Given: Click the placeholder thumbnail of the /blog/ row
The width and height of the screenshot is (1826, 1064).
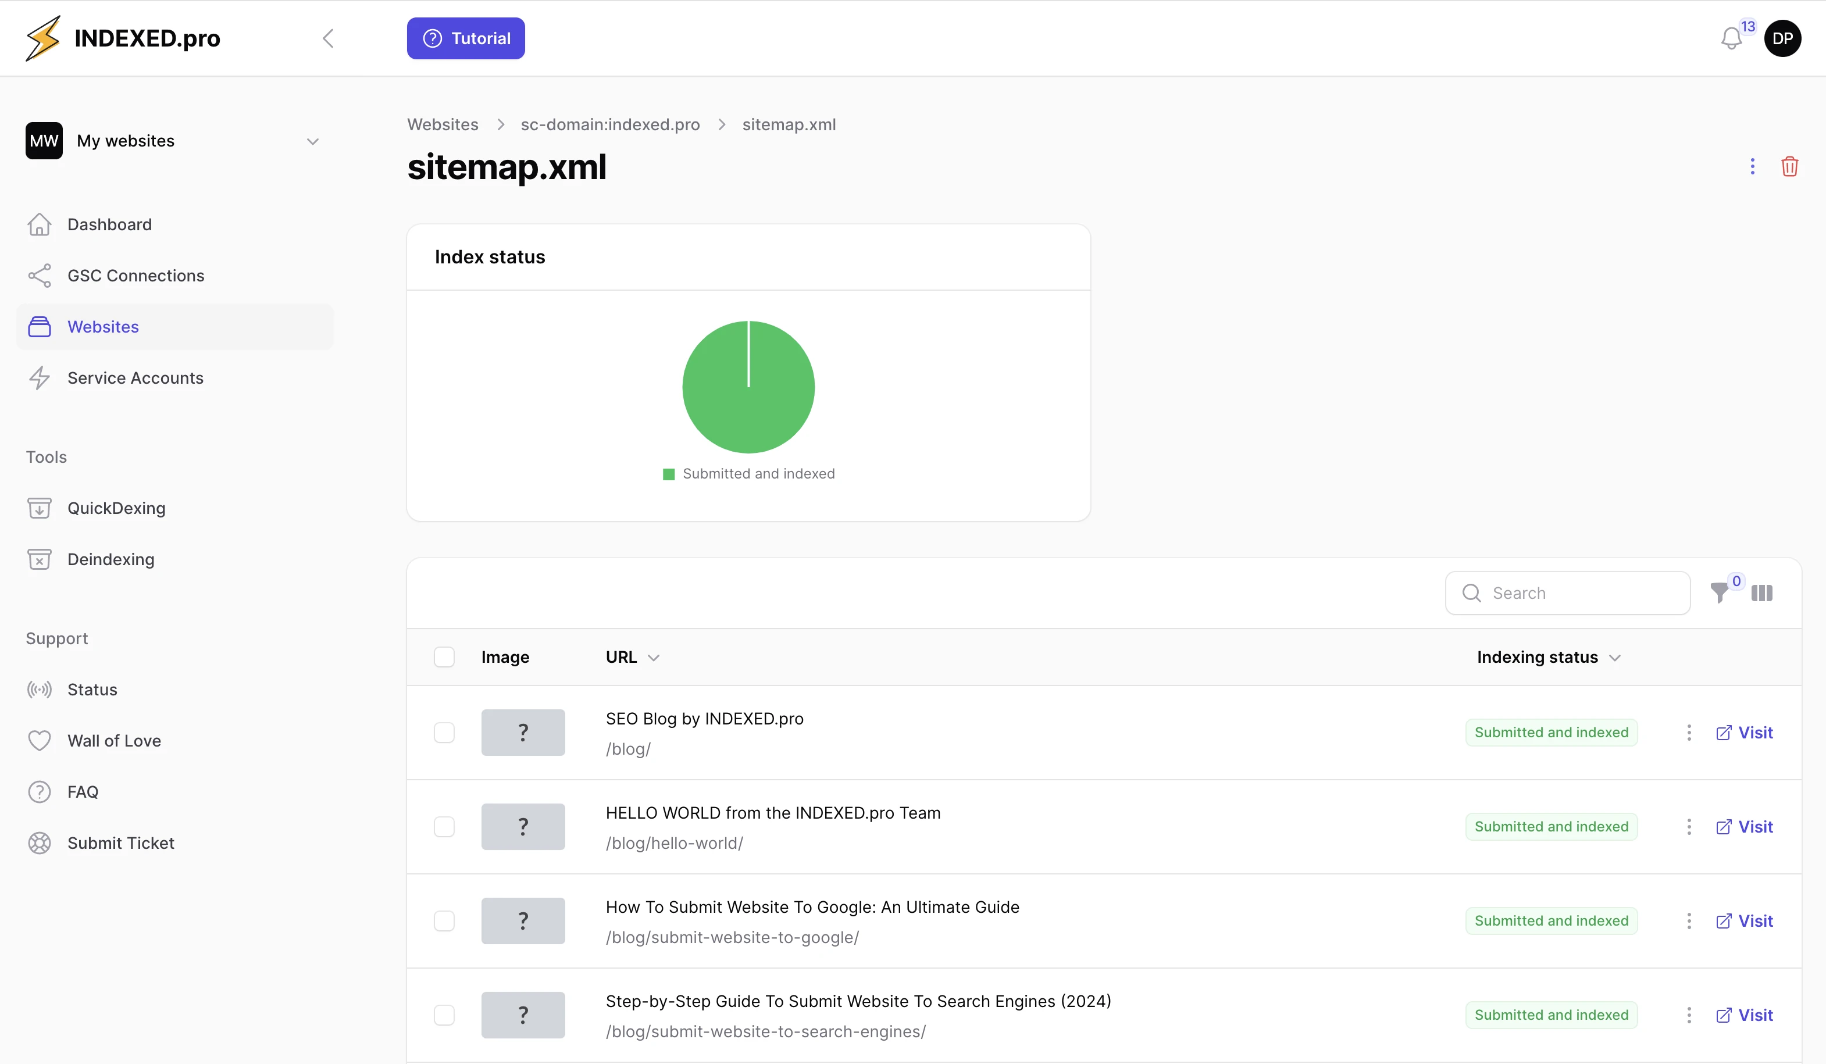Looking at the screenshot, I should tap(523, 732).
